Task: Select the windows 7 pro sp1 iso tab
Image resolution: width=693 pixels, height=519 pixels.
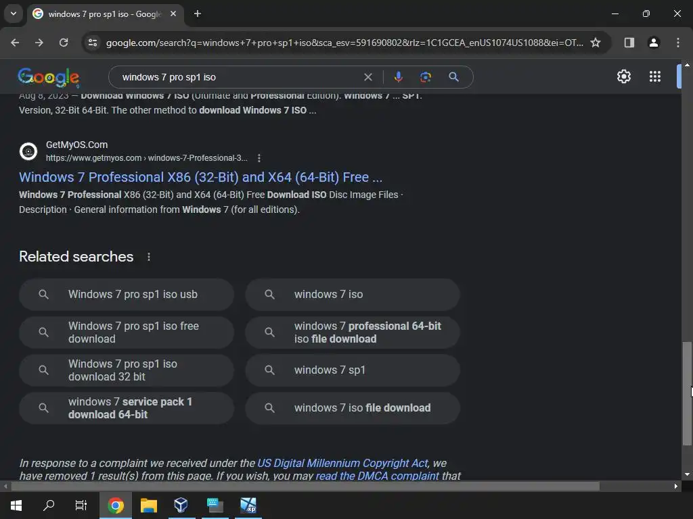Action: click(x=105, y=14)
